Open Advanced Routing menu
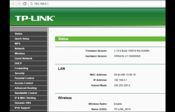175x112 pixels. 28,88
